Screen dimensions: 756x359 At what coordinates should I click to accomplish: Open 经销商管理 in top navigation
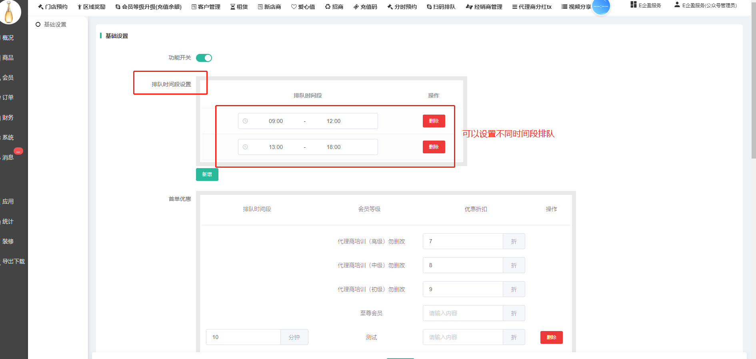pyautogui.click(x=484, y=7)
